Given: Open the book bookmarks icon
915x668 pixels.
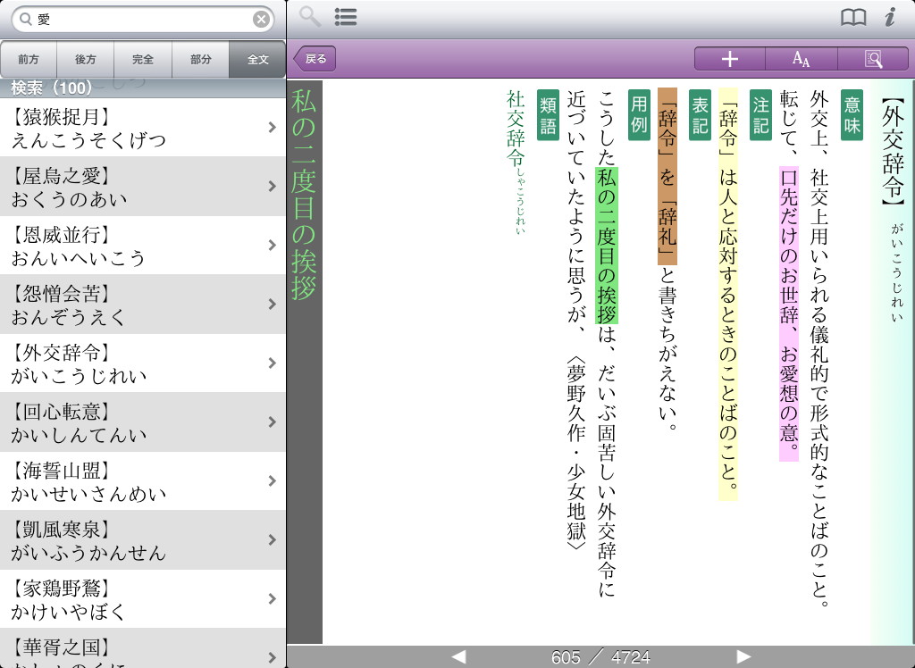Looking at the screenshot, I should [x=853, y=17].
